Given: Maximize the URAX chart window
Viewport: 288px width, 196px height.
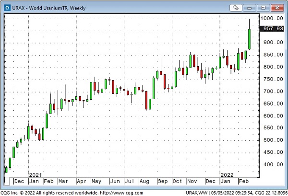Looking at the screenshot, I should coord(263,8).
